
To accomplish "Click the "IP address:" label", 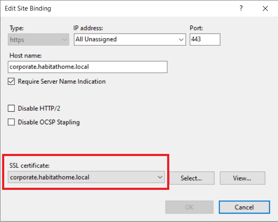I will (x=88, y=28).
